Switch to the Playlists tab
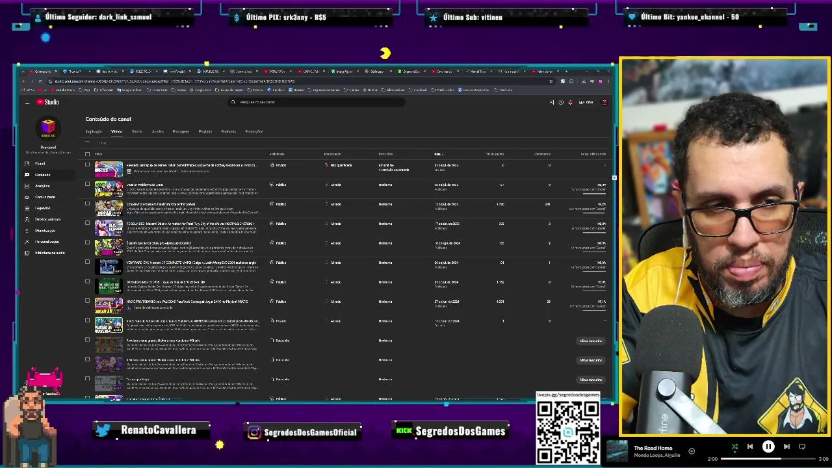Viewport: 832px width, 468px height. point(205,131)
